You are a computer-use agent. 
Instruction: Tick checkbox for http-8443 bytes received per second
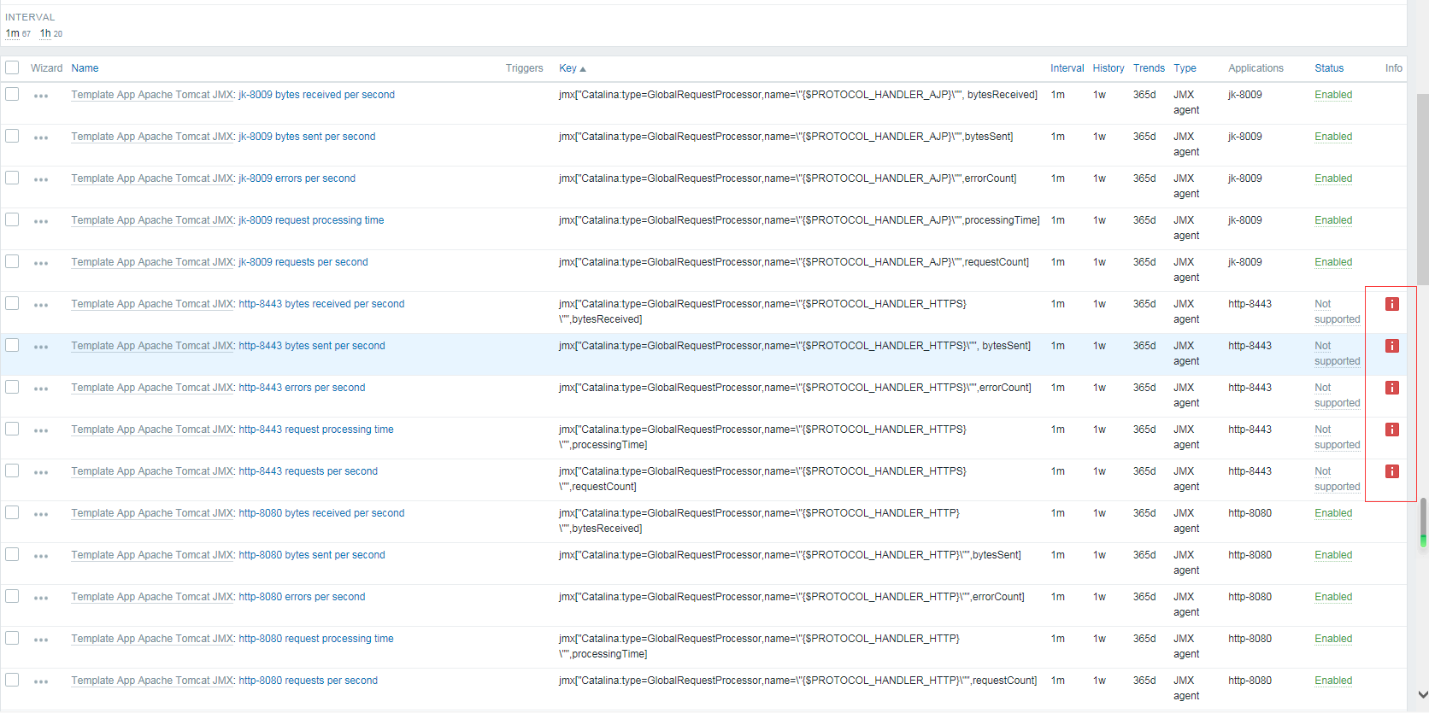pos(12,303)
